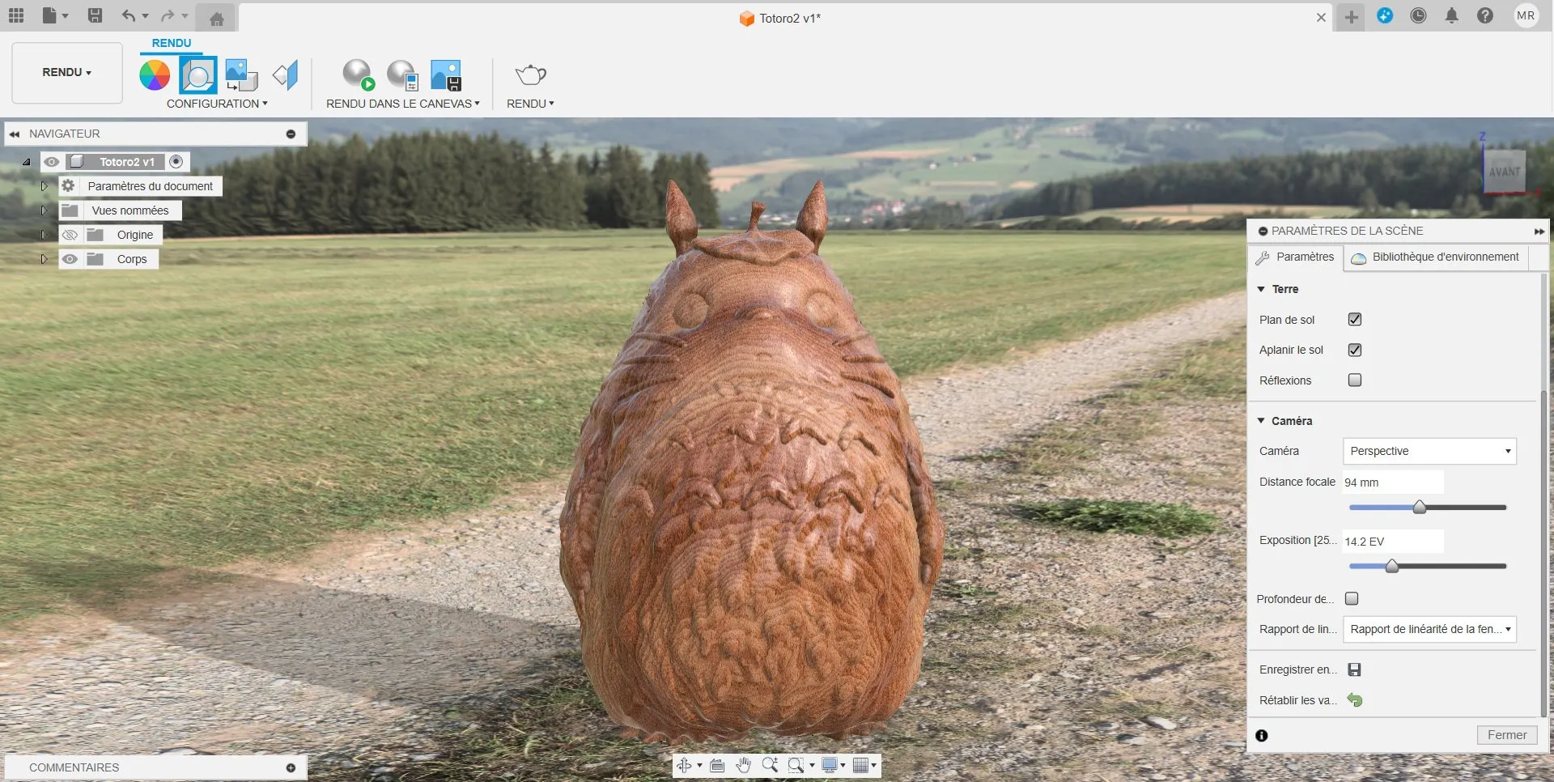Restore defaults with green arrow icon
This screenshot has height=782, width=1554.
click(x=1354, y=700)
